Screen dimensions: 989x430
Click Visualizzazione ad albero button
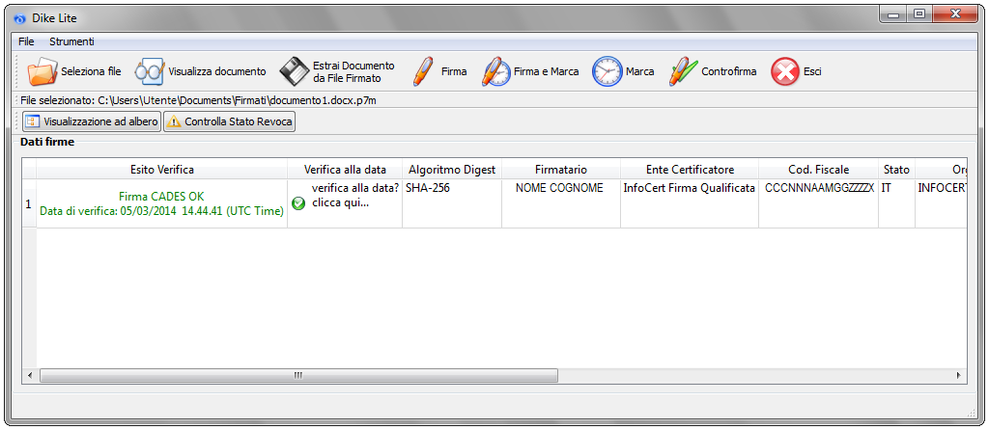tap(91, 121)
